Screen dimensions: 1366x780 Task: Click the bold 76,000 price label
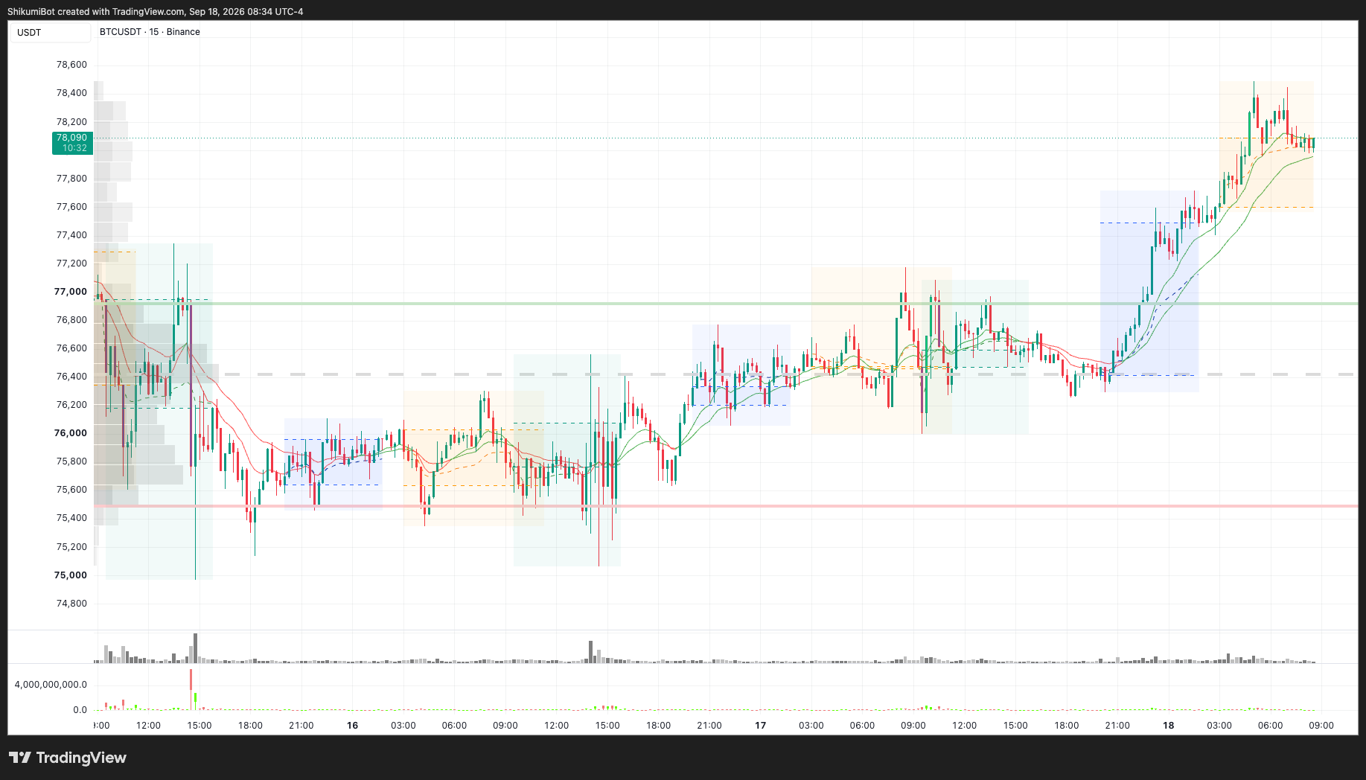click(71, 433)
